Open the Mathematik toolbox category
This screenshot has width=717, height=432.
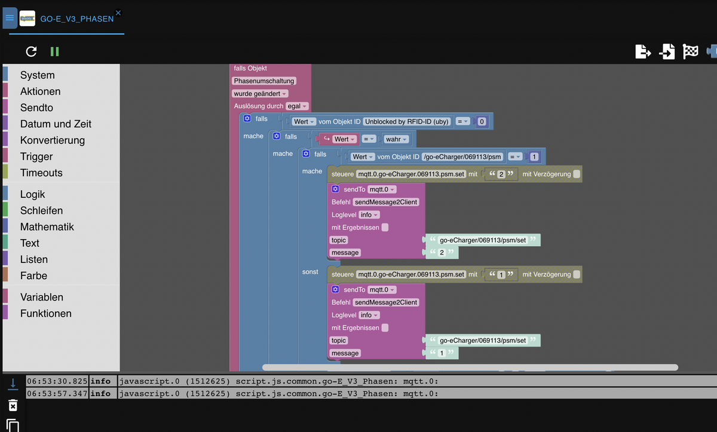click(x=47, y=226)
